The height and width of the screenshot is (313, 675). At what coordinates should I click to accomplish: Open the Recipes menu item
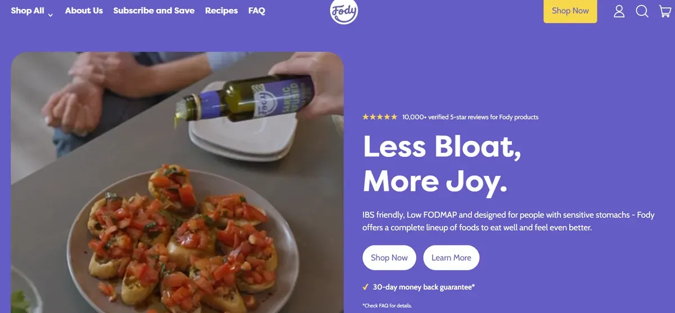coord(221,11)
